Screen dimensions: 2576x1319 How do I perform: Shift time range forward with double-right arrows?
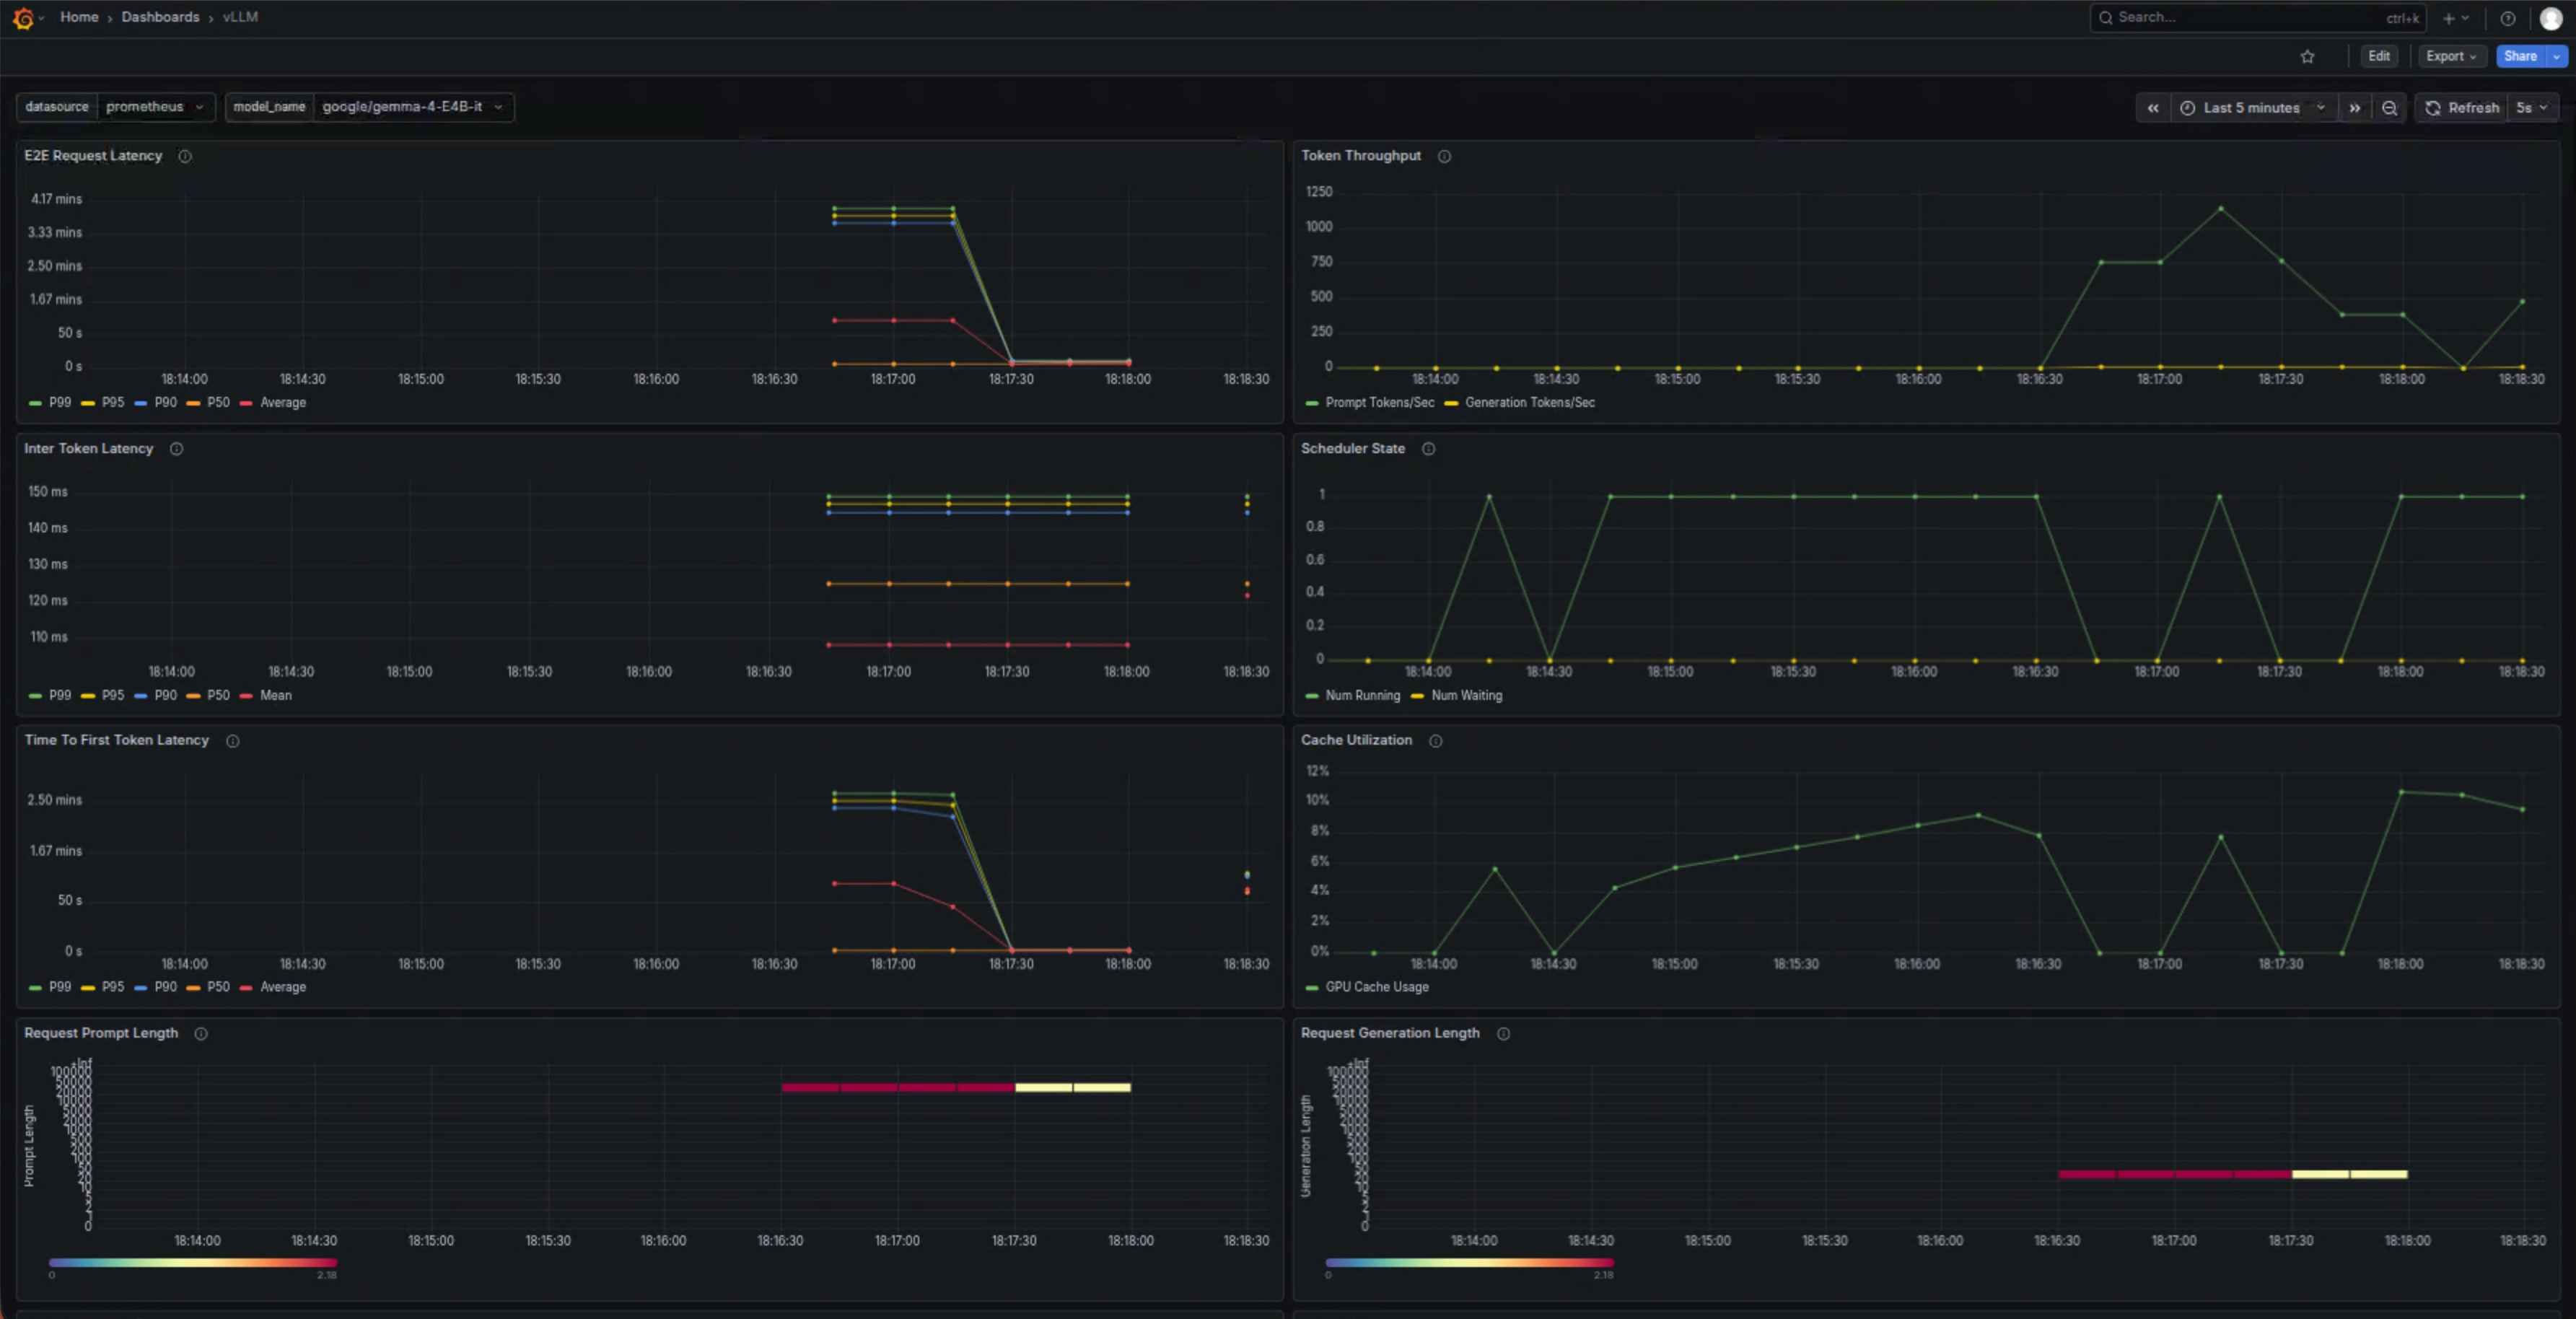coord(2355,108)
